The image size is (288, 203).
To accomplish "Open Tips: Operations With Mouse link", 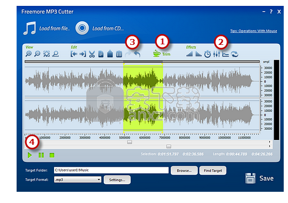I will point(253,31).
